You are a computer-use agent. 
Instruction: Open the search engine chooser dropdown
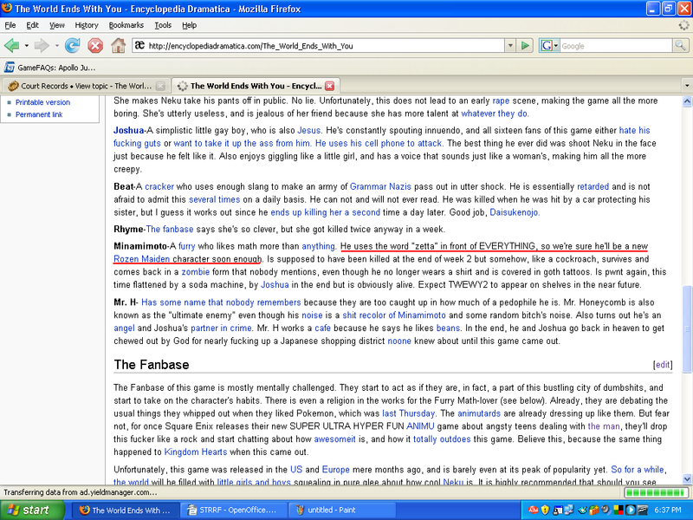pos(556,46)
